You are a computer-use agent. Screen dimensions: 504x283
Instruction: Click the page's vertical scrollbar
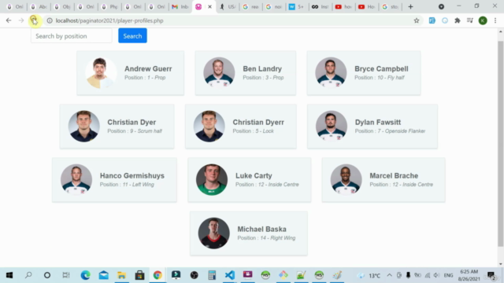tap(501, 144)
